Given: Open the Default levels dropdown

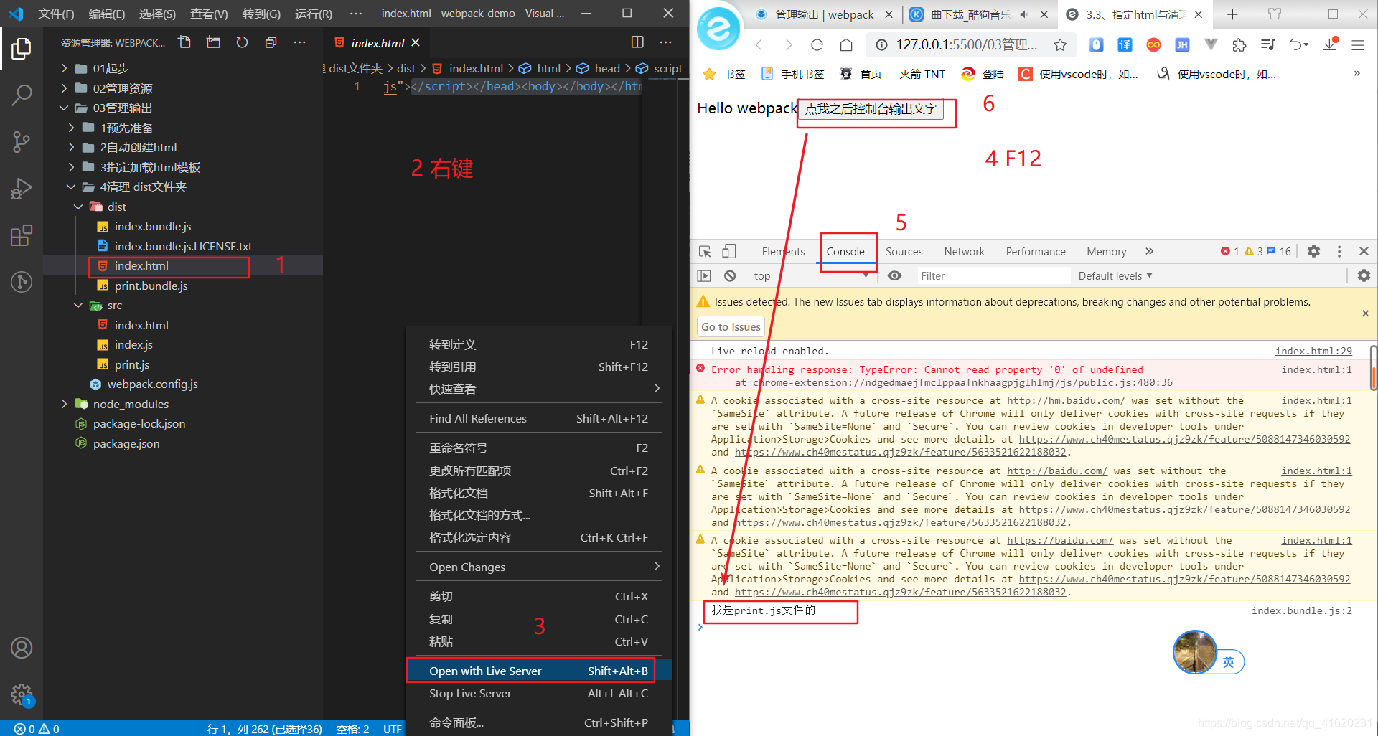Looking at the screenshot, I should [x=1115, y=275].
